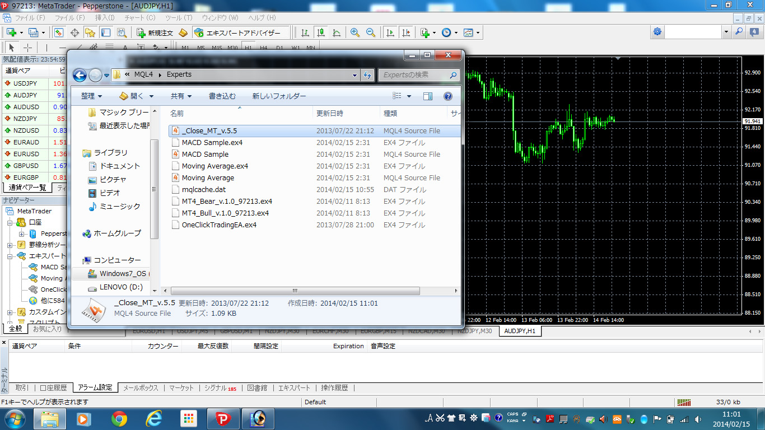Image resolution: width=765 pixels, height=430 pixels.
Task: Click the back arrow in Explorer window
Action: (80, 75)
